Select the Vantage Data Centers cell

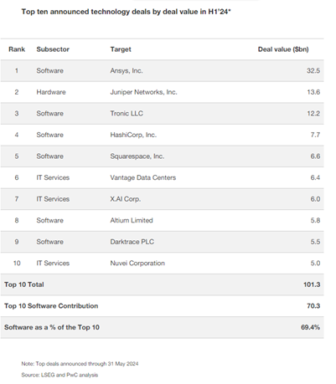pyautogui.click(x=143, y=177)
